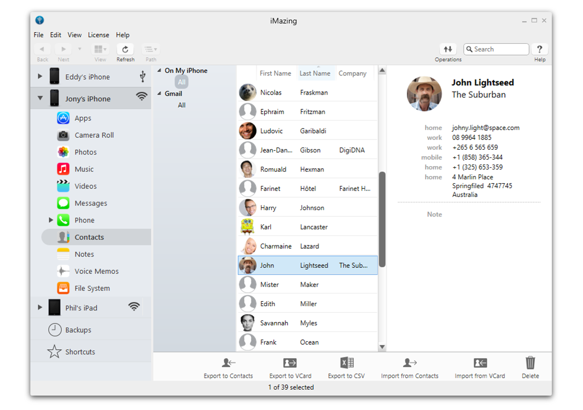Select contact Romuald Hexman
The image size is (583, 410).
pyautogui.click(x=307, y=169)
